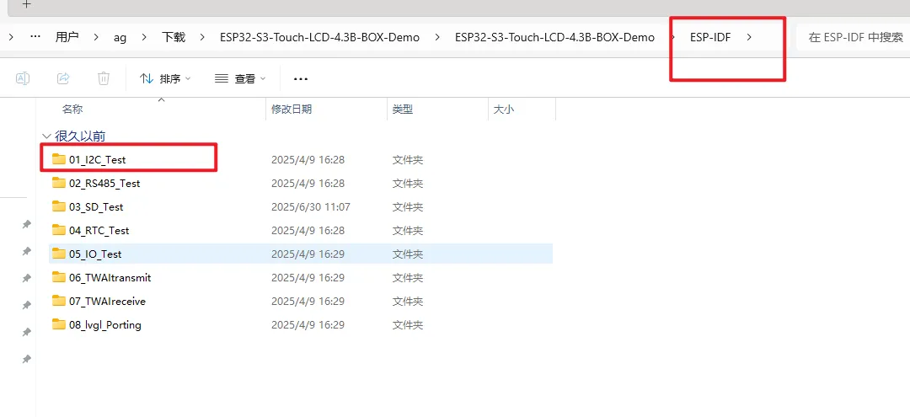The width and height of the screenshot is (910, 417).
Task: Click the 在 ESP-IDF 中搜索 search box
Action: pyautogui.click(x=854, y=37)
